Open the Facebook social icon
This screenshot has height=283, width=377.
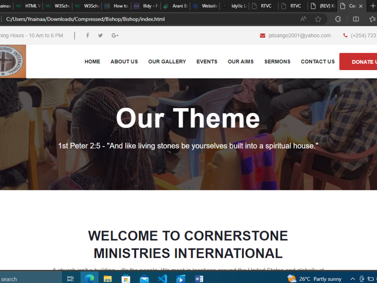click(x=87, y=35)
